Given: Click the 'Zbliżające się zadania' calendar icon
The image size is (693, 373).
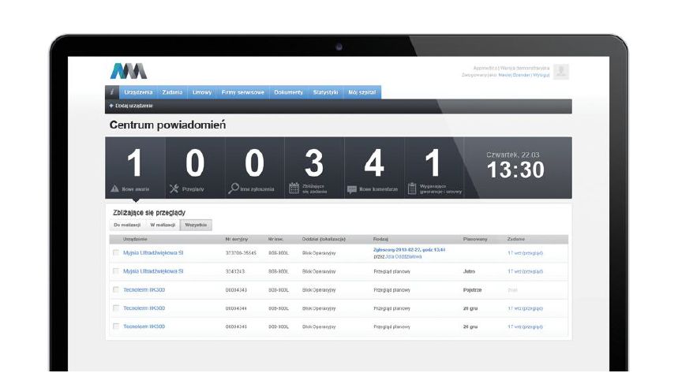Looking at the screenshot, I should (x=294, y=188).
